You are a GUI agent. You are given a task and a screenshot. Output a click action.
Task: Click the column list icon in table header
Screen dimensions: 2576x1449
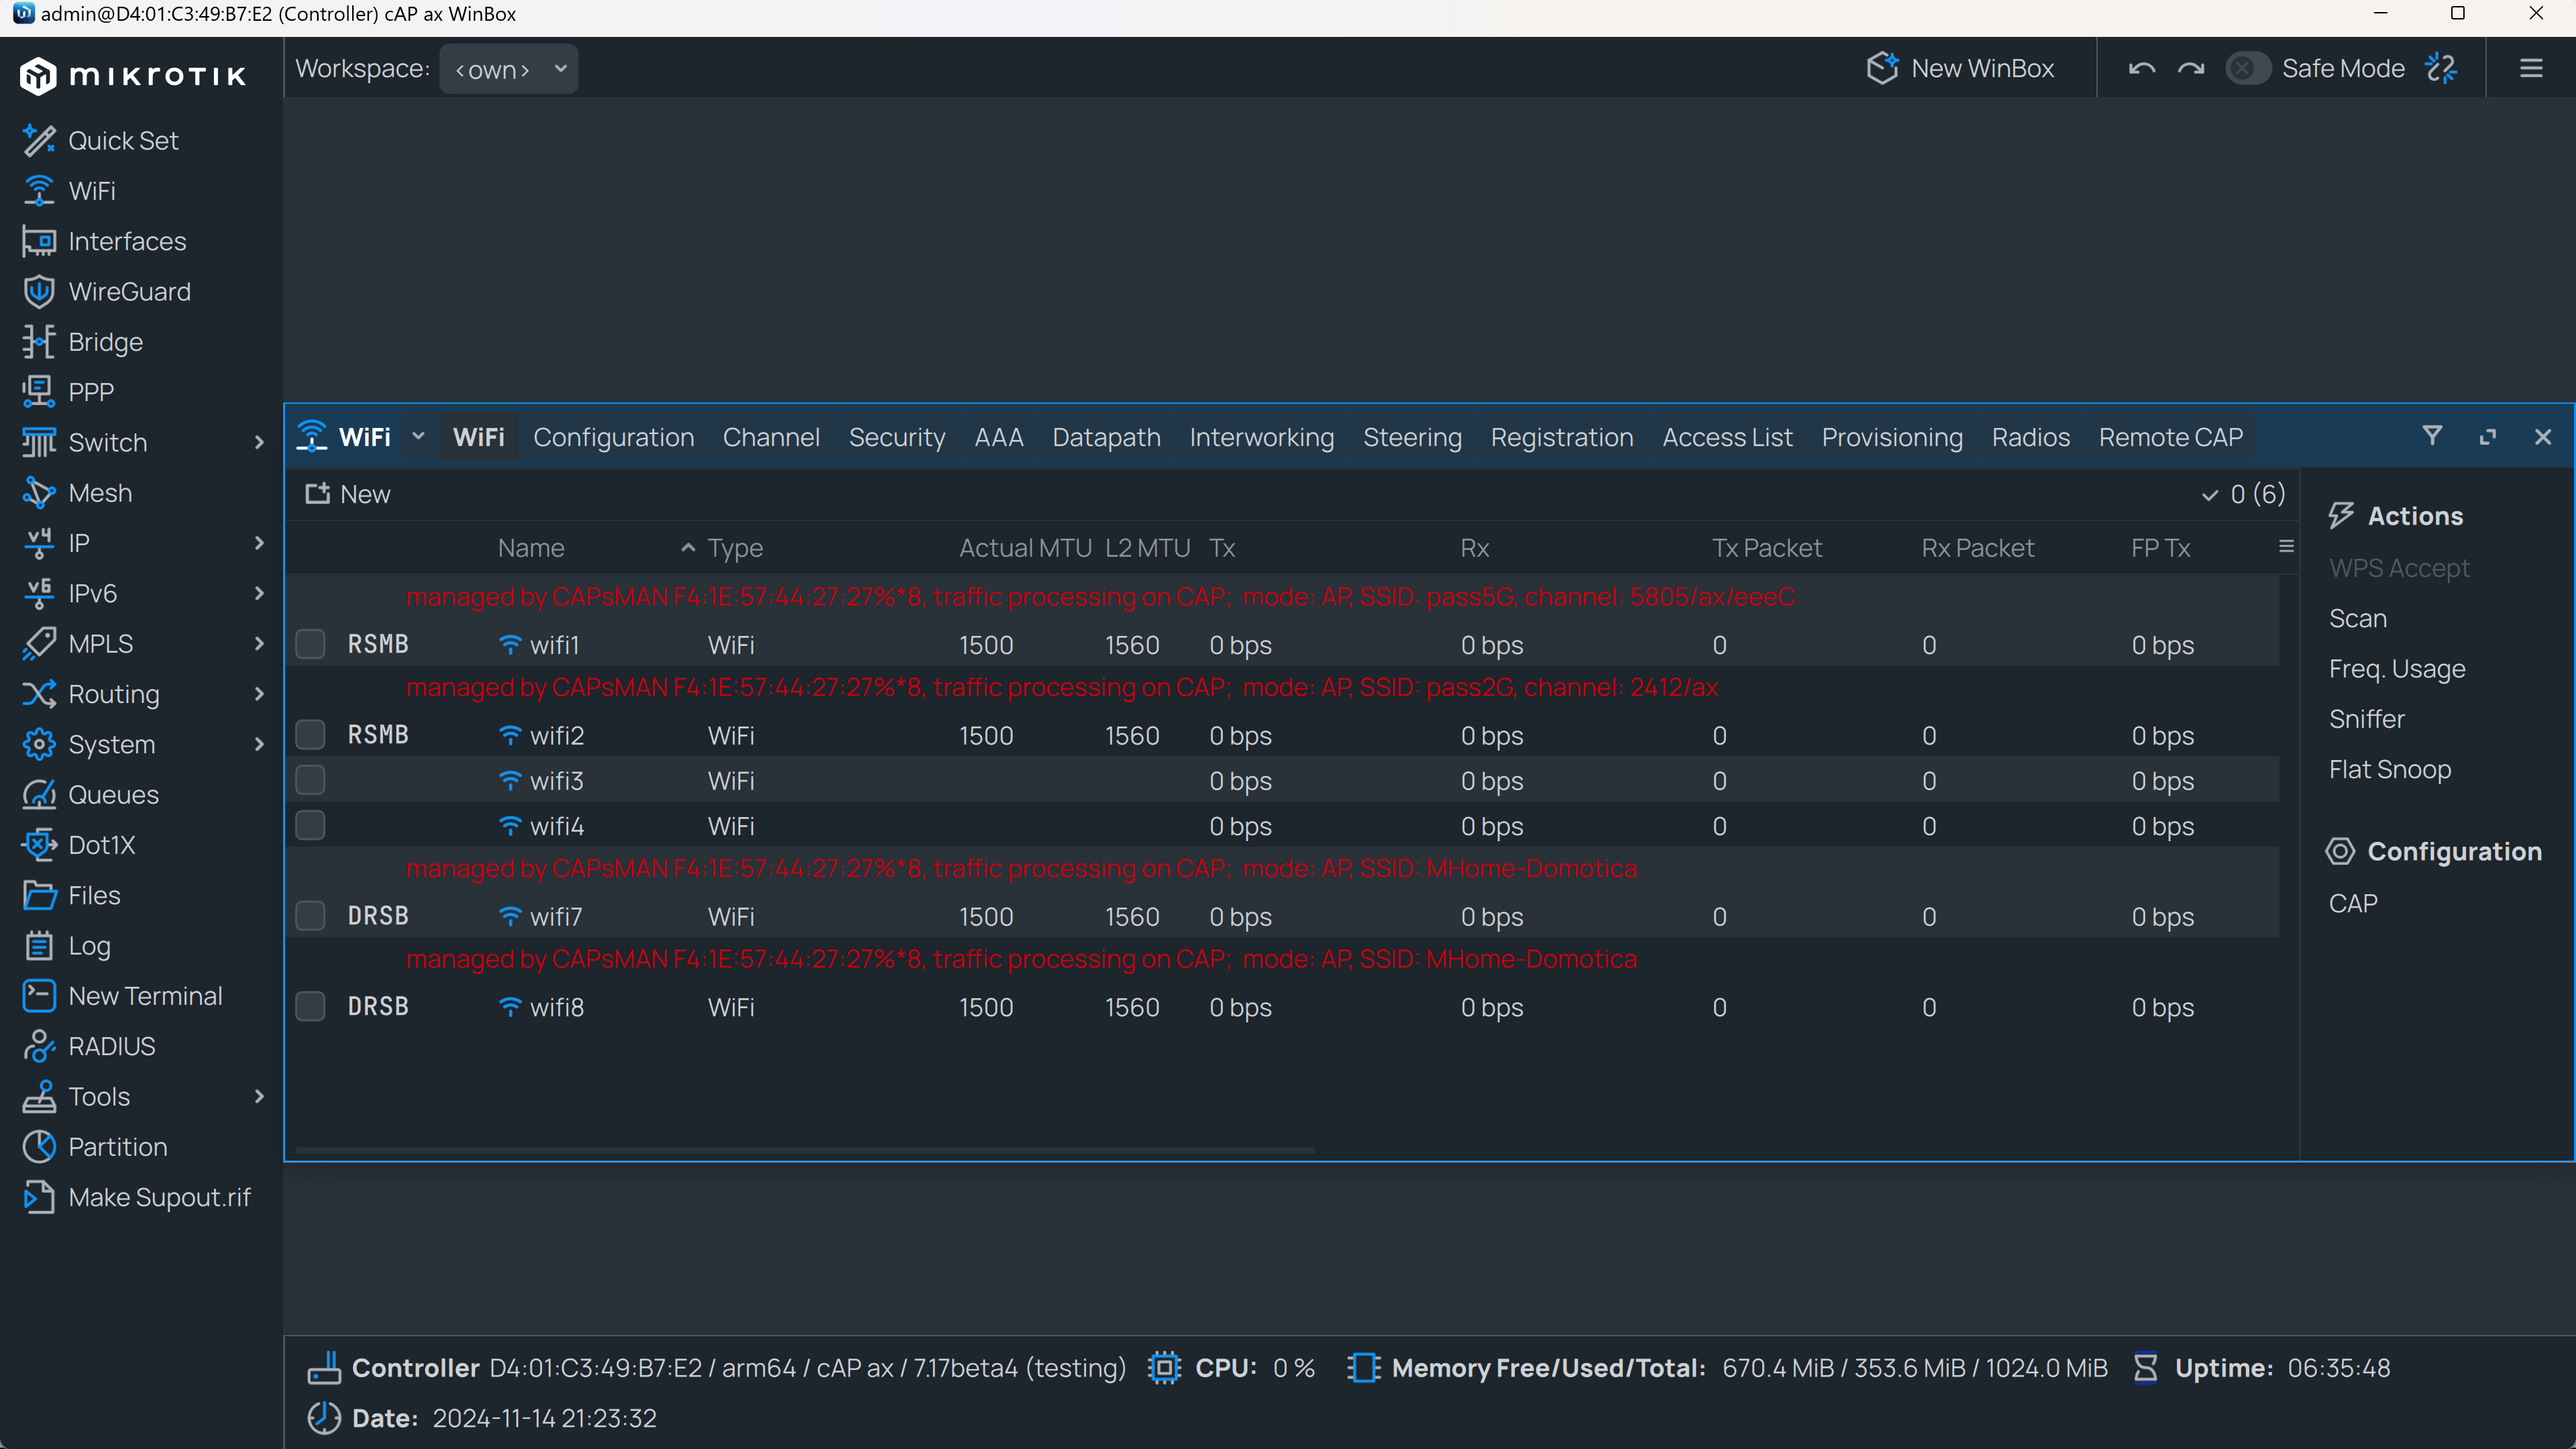pyautogui.click(x=2286, y=547)
